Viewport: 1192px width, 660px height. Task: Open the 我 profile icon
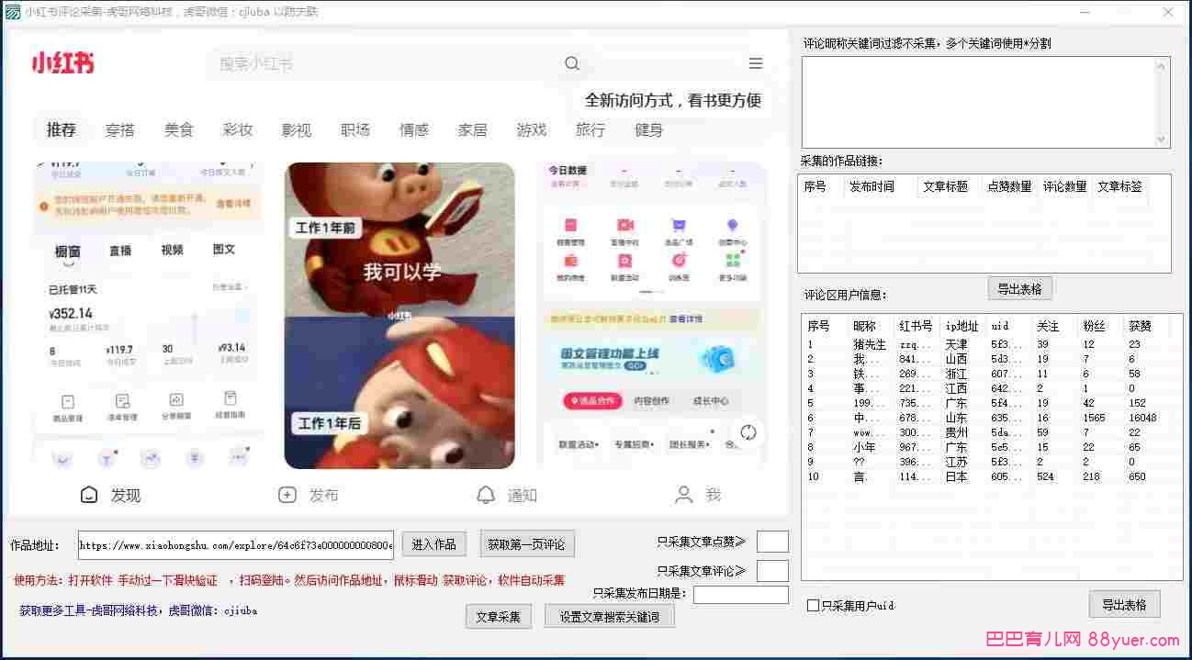click(x=684, y=495)
